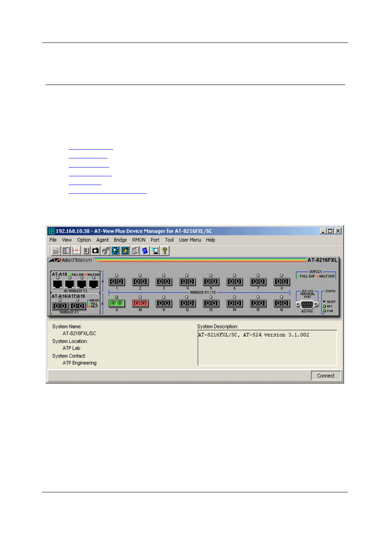Select fiber port 16 on the device
The height and width of the screenshot is (536, 379).
tap(282, 303)
